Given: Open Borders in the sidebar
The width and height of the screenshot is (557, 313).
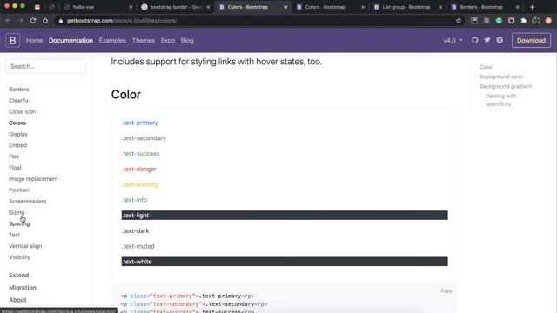Looking at the screenshot, I should 19,90.
